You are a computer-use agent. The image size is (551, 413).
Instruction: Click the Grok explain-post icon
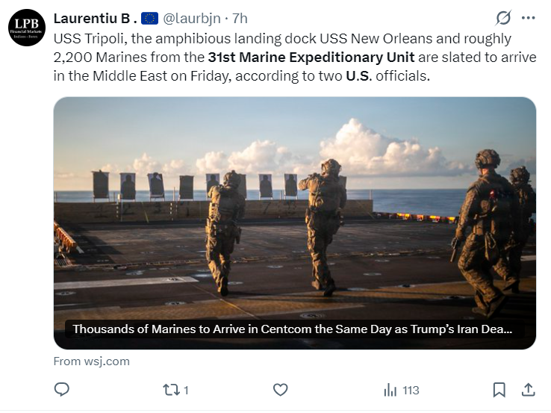tap(503, 18)
